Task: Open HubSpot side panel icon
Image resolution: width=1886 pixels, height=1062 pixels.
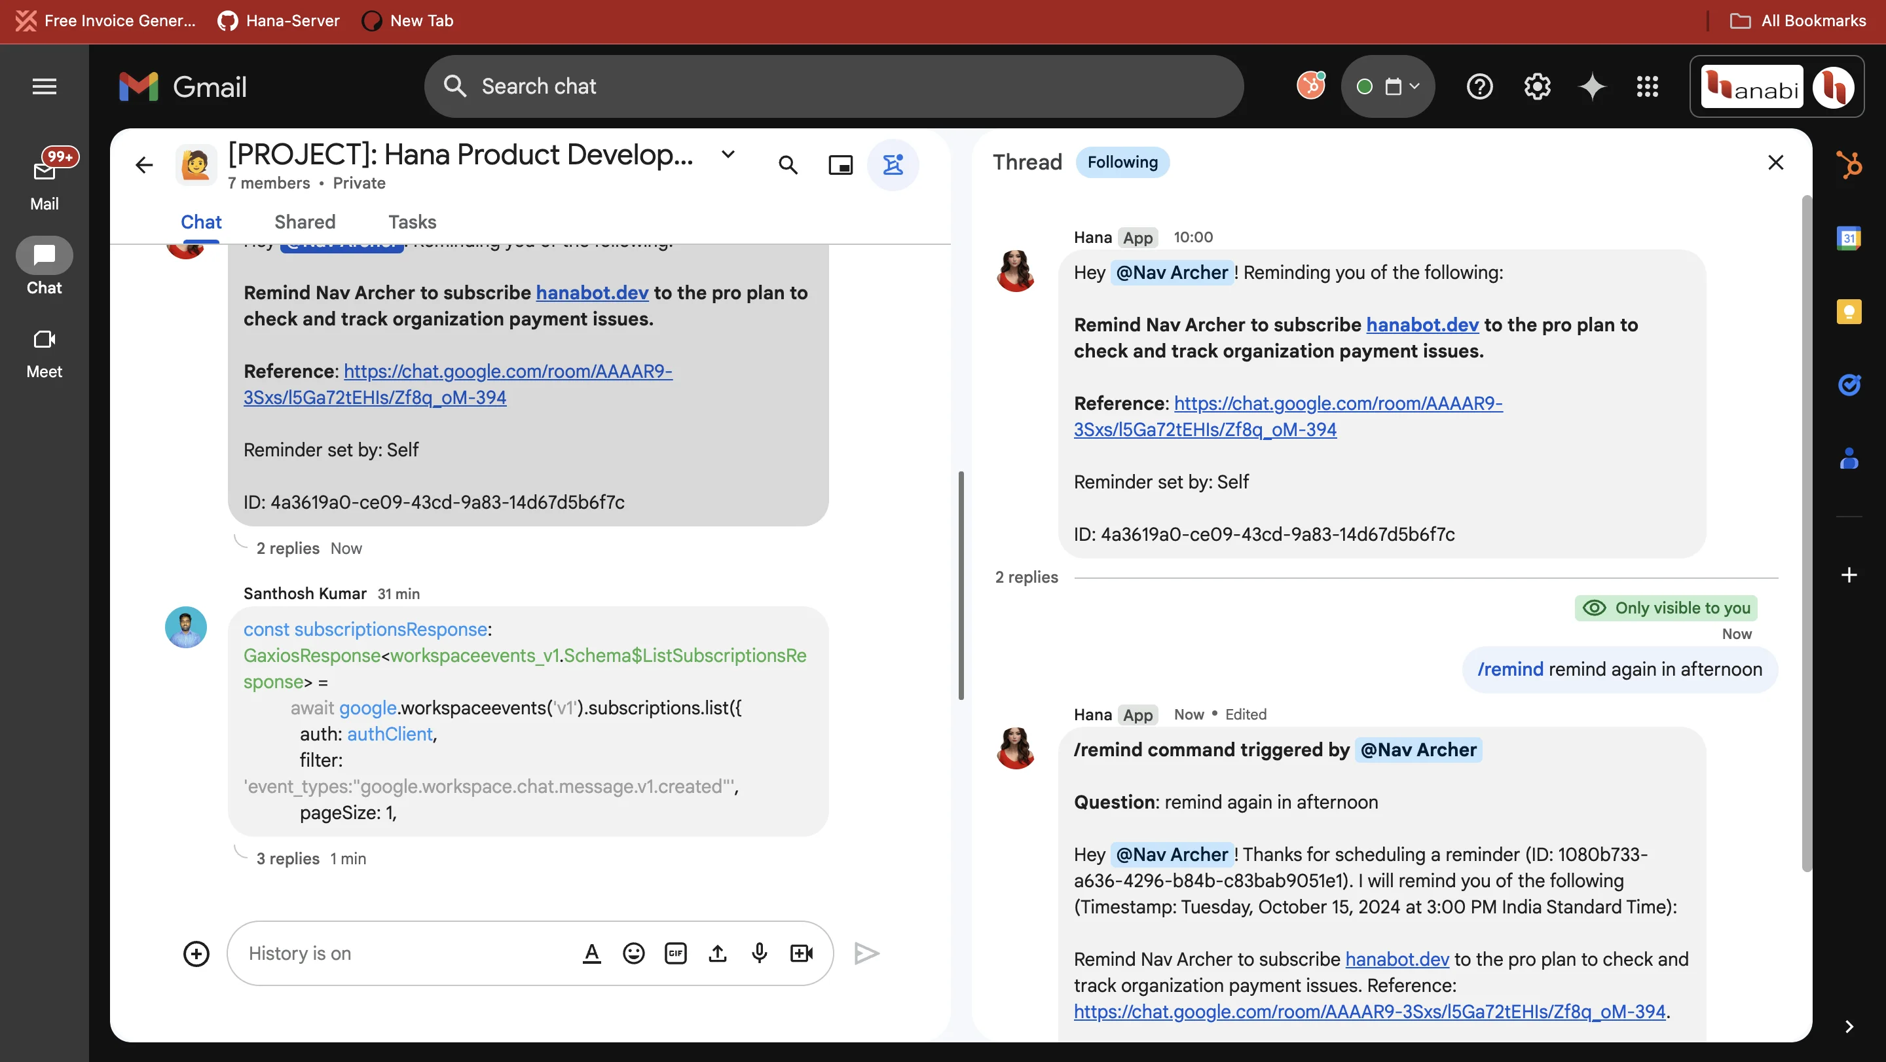Action: [1849, 165]
